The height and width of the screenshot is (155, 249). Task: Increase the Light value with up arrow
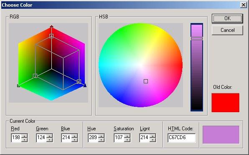tap(152, 136)
